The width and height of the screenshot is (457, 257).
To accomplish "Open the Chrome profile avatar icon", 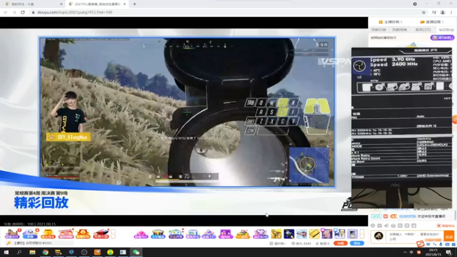I will (442, 13).
